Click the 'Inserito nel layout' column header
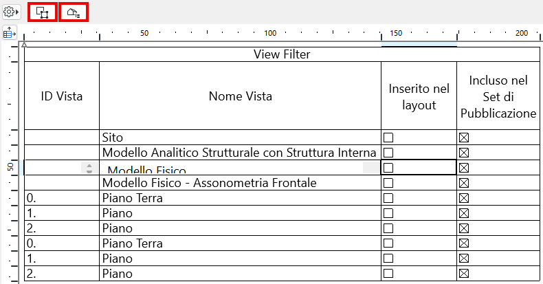 (x=419, y=96)
